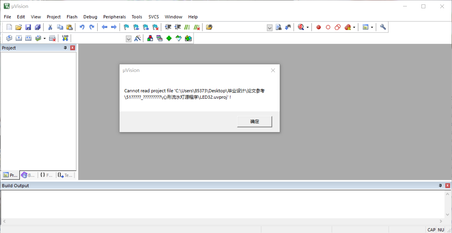Click the Enable/Disable breakpoint hollow circle

tap(328, 27)
